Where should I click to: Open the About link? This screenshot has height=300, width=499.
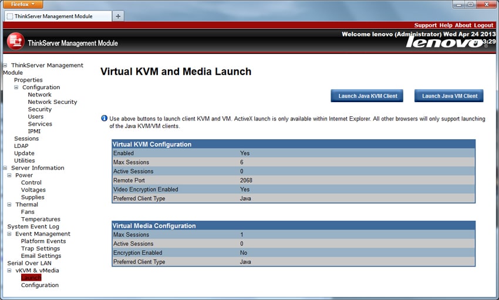click(x=463, y=25)
